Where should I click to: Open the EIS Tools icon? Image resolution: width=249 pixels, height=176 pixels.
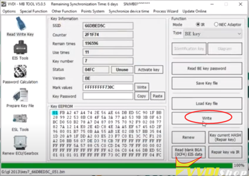(20, 50)
